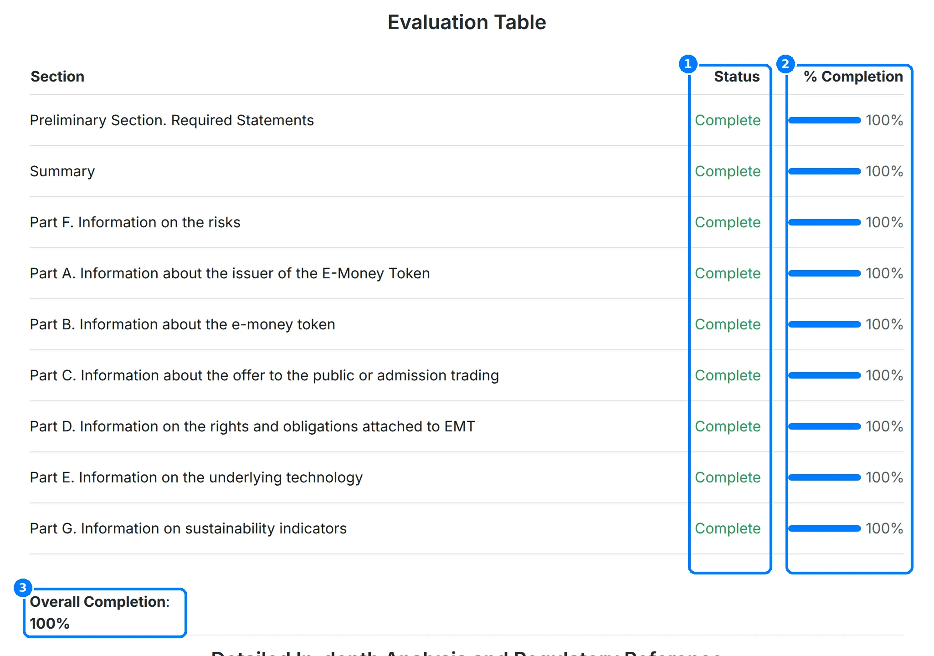Click Complete status for Part F

[728, 222]
